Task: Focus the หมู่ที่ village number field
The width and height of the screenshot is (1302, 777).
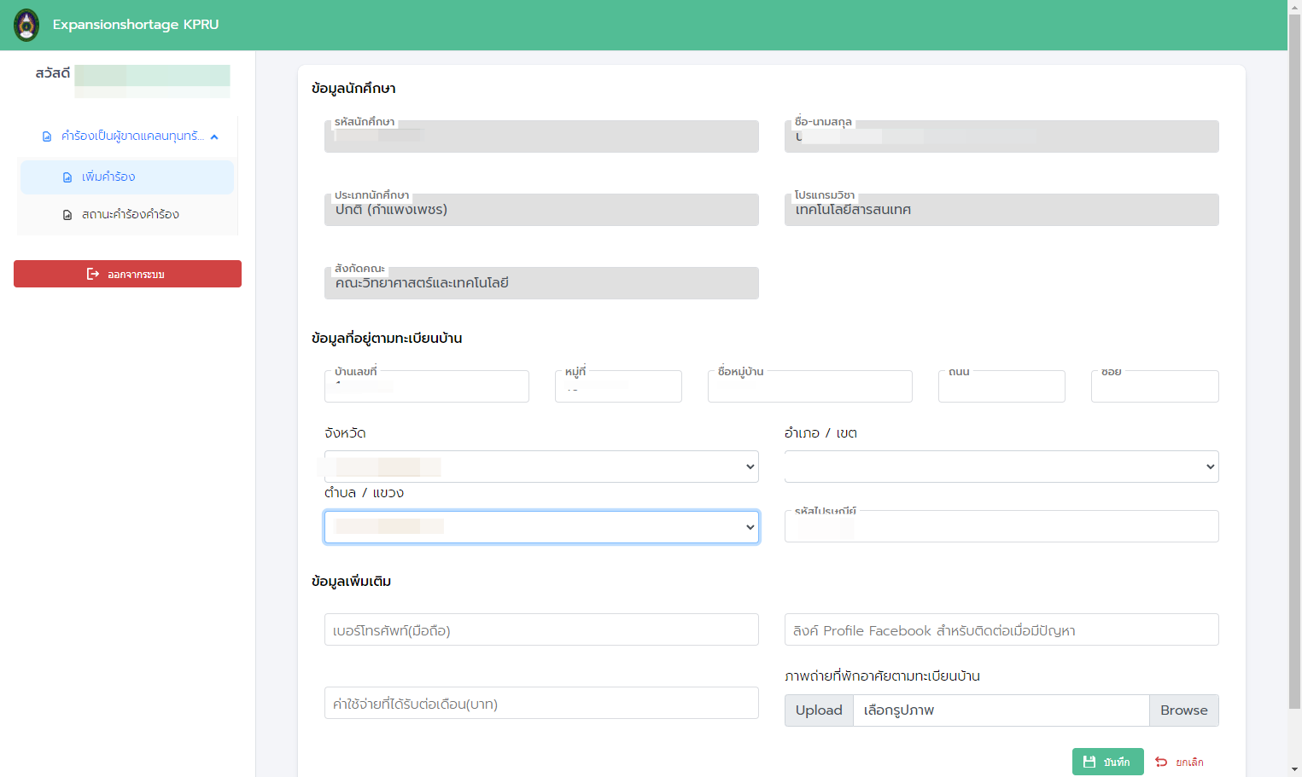Action: (x=618, y=386)
